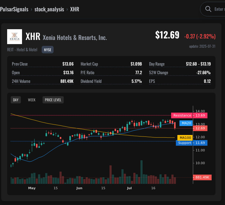Click the $12.69 headline price
The image size is (225, 205).
point(167,35)
